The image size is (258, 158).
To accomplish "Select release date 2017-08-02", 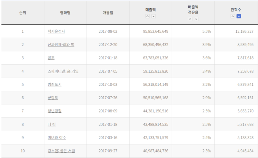I will (108, 31).
